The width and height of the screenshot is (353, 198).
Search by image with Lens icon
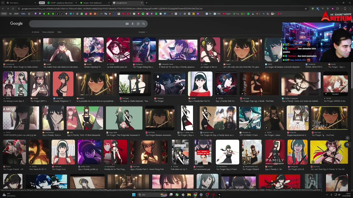pyautogui.click(x=138, y=24)
